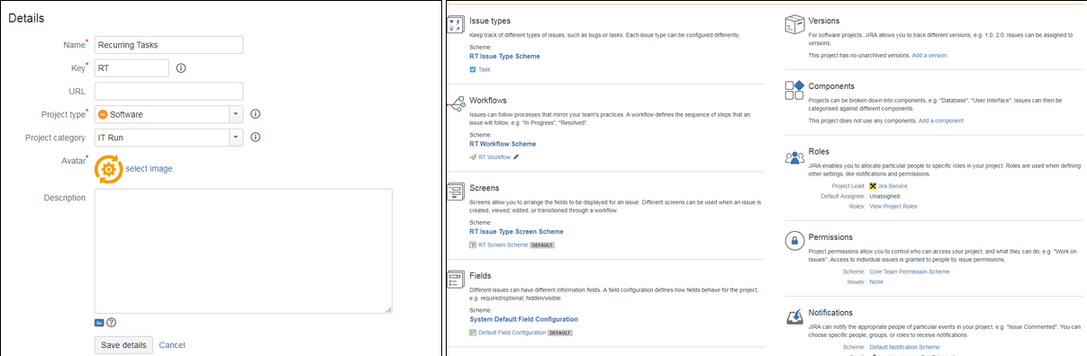Click the pencil edit icon beside RT Workflow

[x=516, y=157]
